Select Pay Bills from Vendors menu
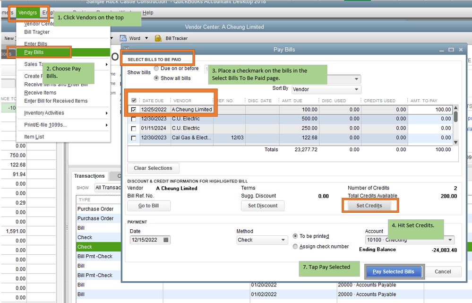The height and width of the screenshot is (303, 472). (x=34, y=52)
